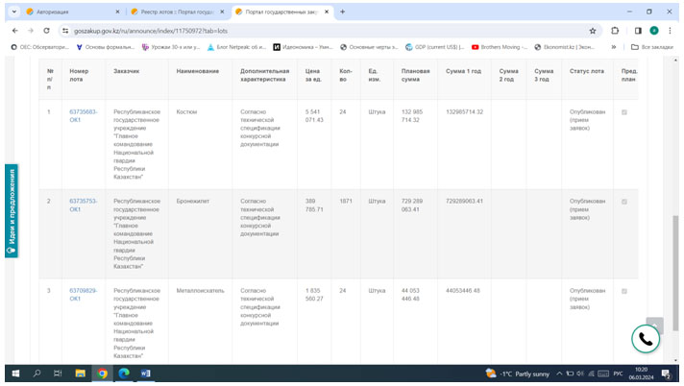Toggle checkbox in row 2 Бронежилет

(x=624, y=202)
